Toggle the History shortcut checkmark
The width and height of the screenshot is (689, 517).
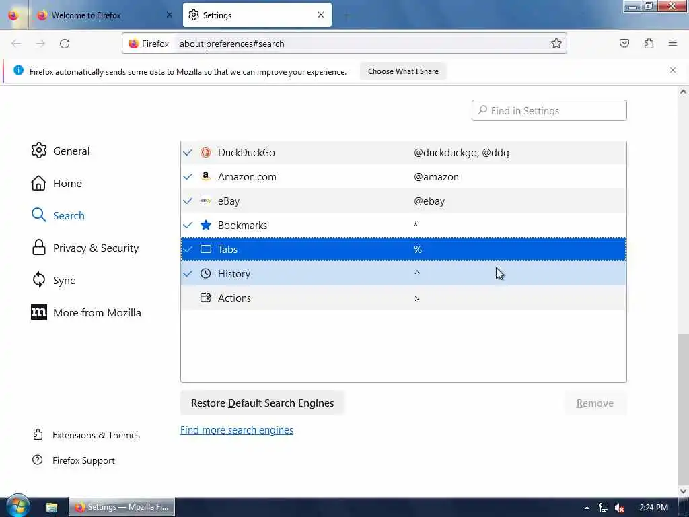tap(188, 273)
